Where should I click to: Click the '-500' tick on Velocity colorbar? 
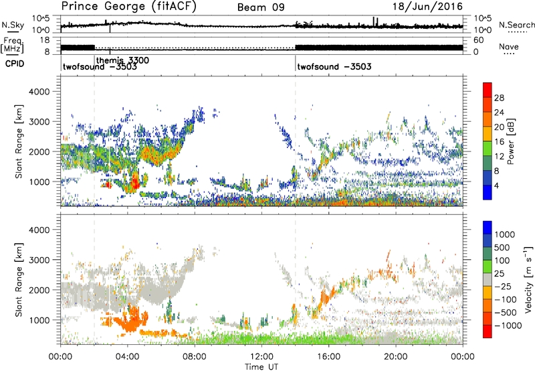point(505,312)
